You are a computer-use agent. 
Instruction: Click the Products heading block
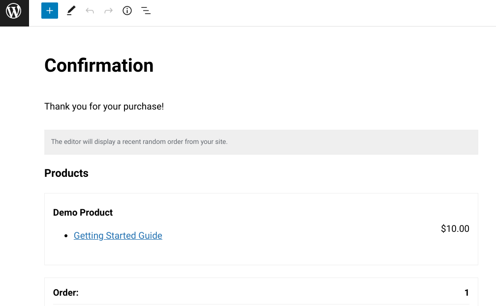[66, 173]
